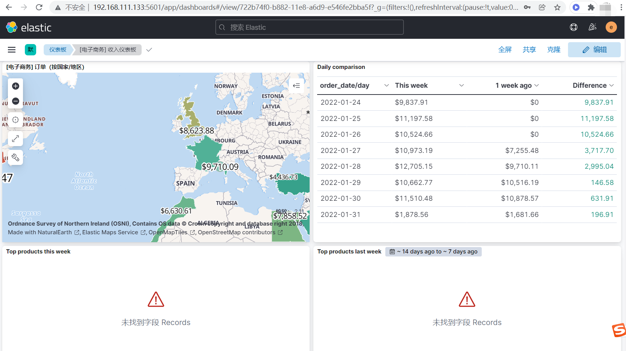Open the time range calendar badge

[x=433, y=252]
